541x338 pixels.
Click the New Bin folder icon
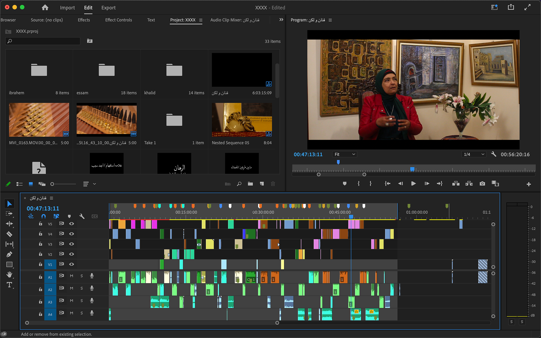coord(250,184)
